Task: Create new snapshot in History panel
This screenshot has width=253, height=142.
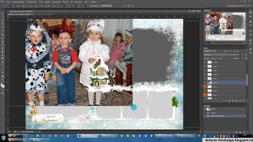Action: [x=240, y=132]
